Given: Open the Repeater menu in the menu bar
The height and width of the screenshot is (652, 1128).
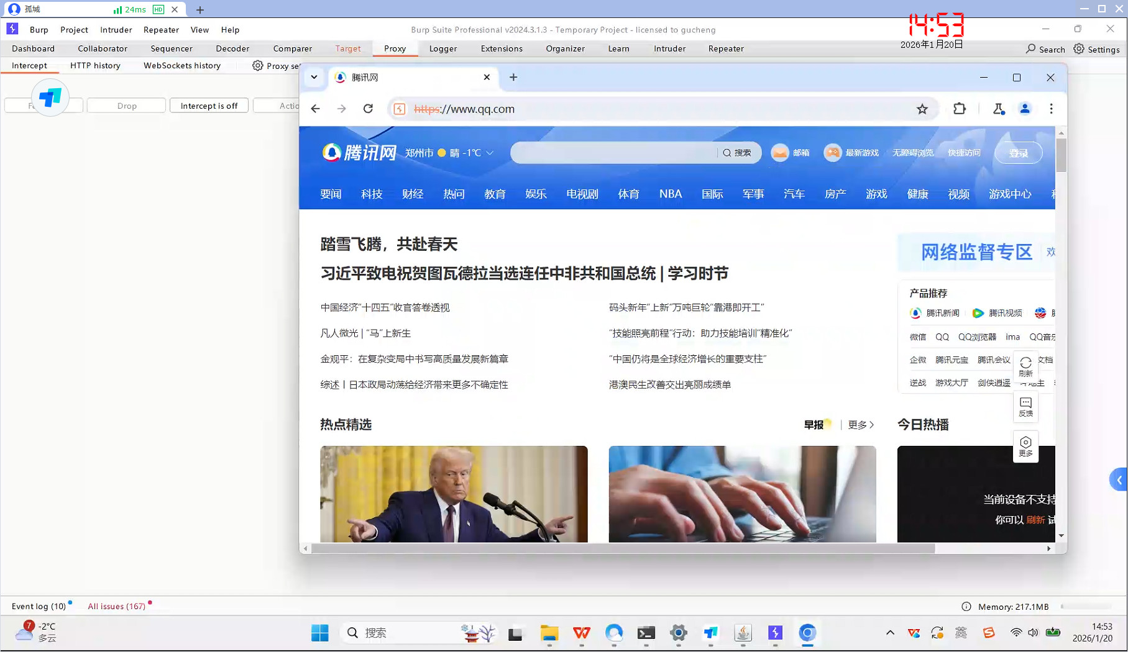Looking at the screenshot, I should pyautogui.click(x=161, y=30).
